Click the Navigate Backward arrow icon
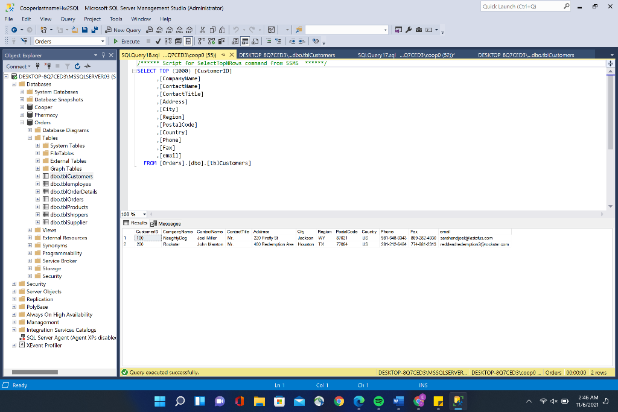This screenshot has height=412, width=618. pos(14,30)
